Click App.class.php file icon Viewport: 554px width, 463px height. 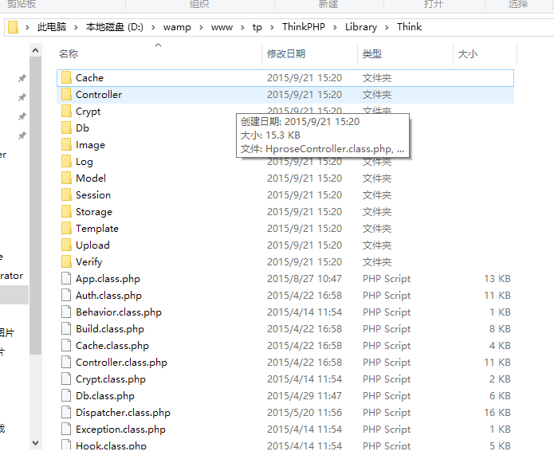(x=66, y=279)
